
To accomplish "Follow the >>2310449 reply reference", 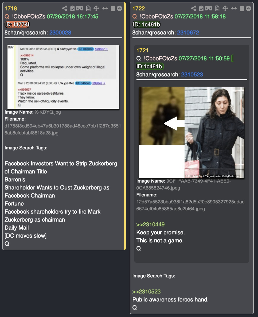I will click(151, 225).
